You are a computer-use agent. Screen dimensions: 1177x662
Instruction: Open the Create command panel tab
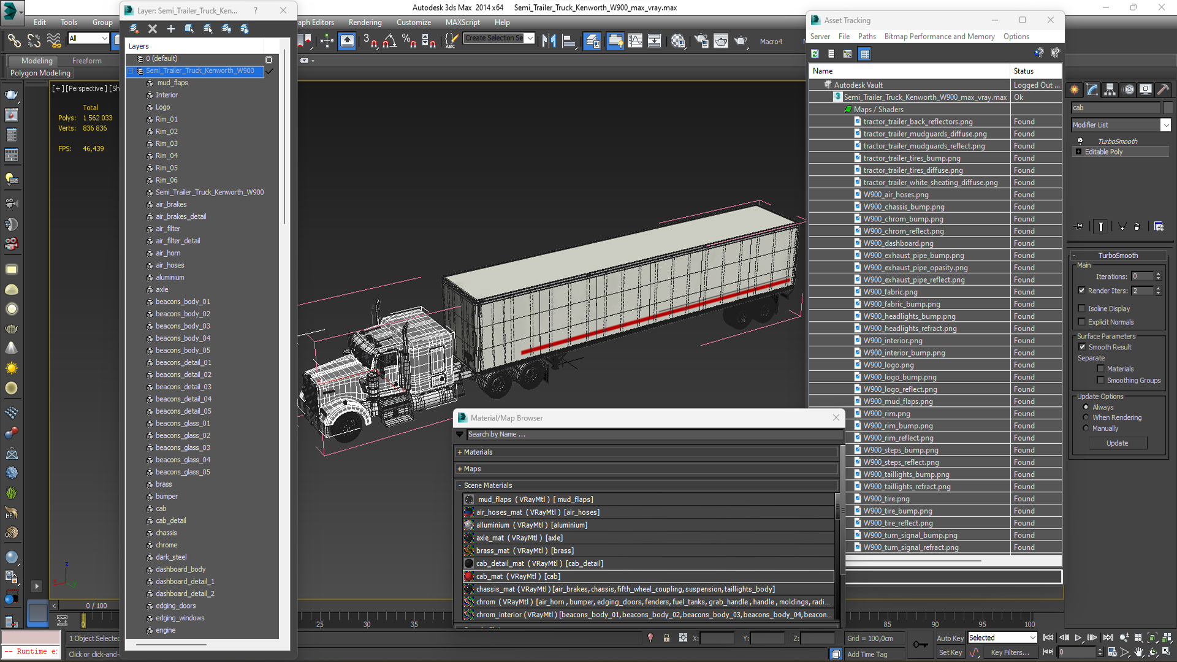click(1075, 89)
